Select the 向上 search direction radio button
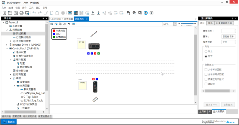The height and width of the screenshot is (125, 239). [x=206, y=52]
